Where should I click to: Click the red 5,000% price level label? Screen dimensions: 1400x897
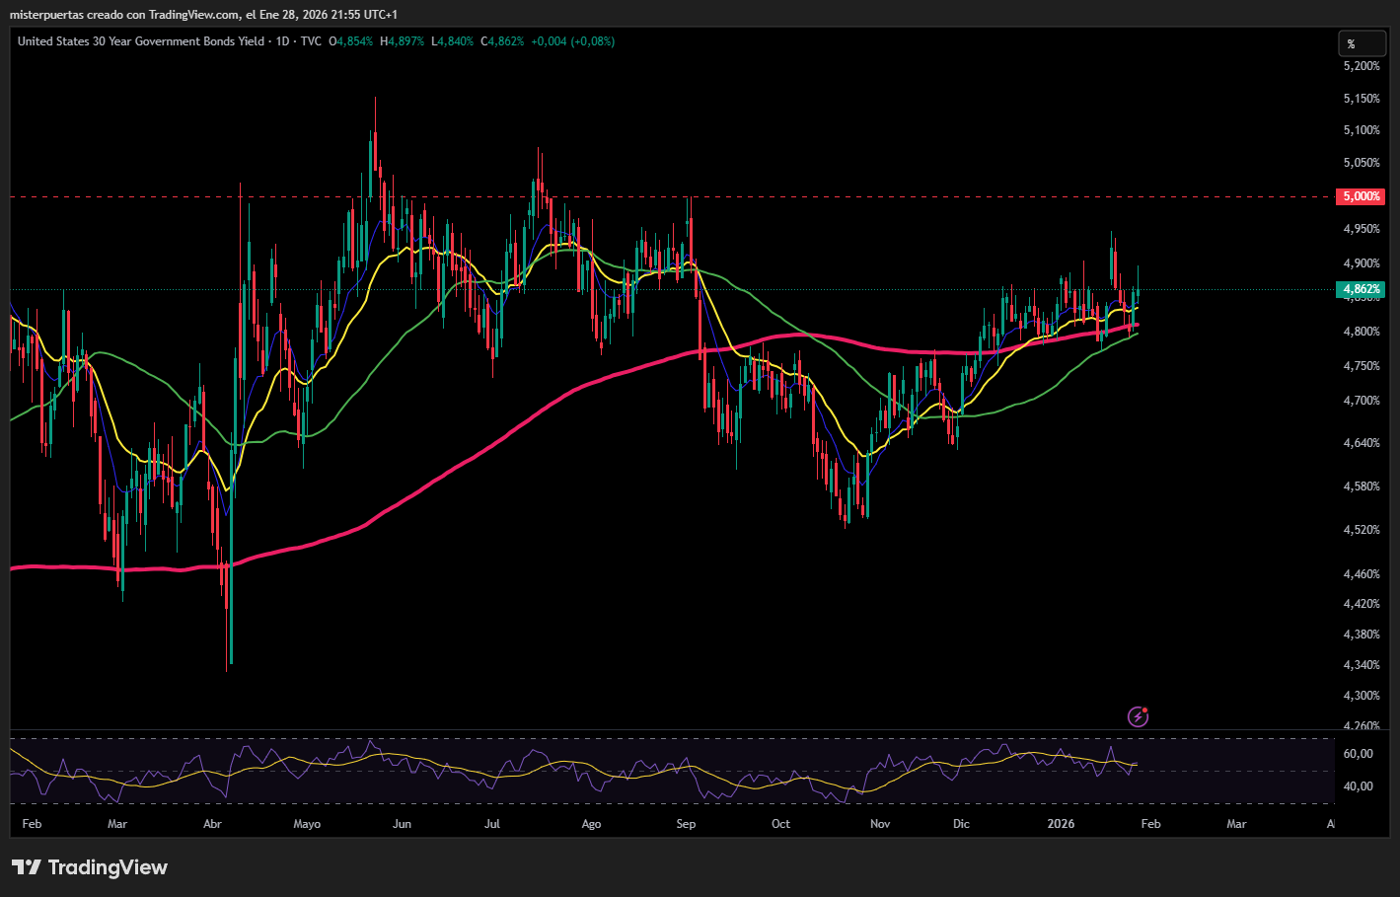pyautogui.click(x=1360, y=196)
